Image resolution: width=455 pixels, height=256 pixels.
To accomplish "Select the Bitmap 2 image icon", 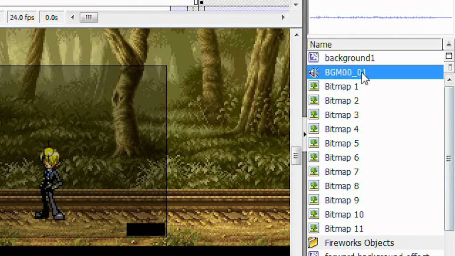I will tap(314, 101).
